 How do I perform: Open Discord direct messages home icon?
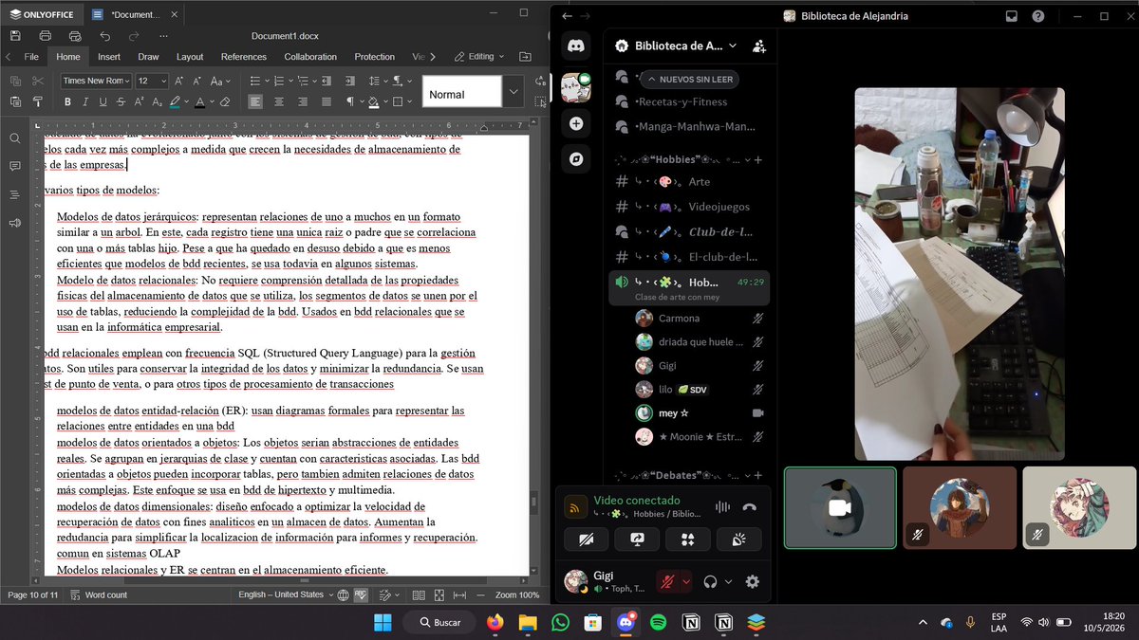coord(576,46)
